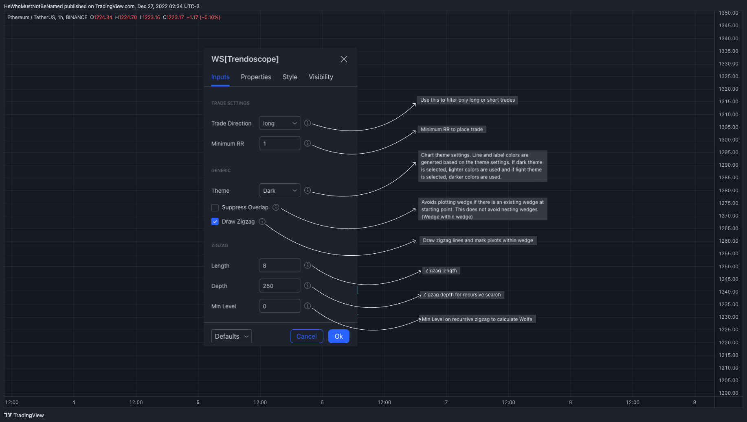
Task: Click the Min Level input field
Action: (280, 306)
